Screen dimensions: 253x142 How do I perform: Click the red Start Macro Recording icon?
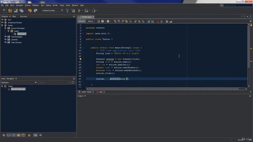[158, 21]
